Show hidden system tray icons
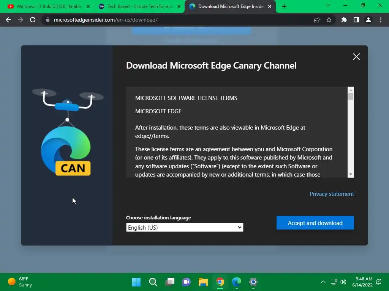This screenshot has height=291, width=389. click(x=323, y=282)
